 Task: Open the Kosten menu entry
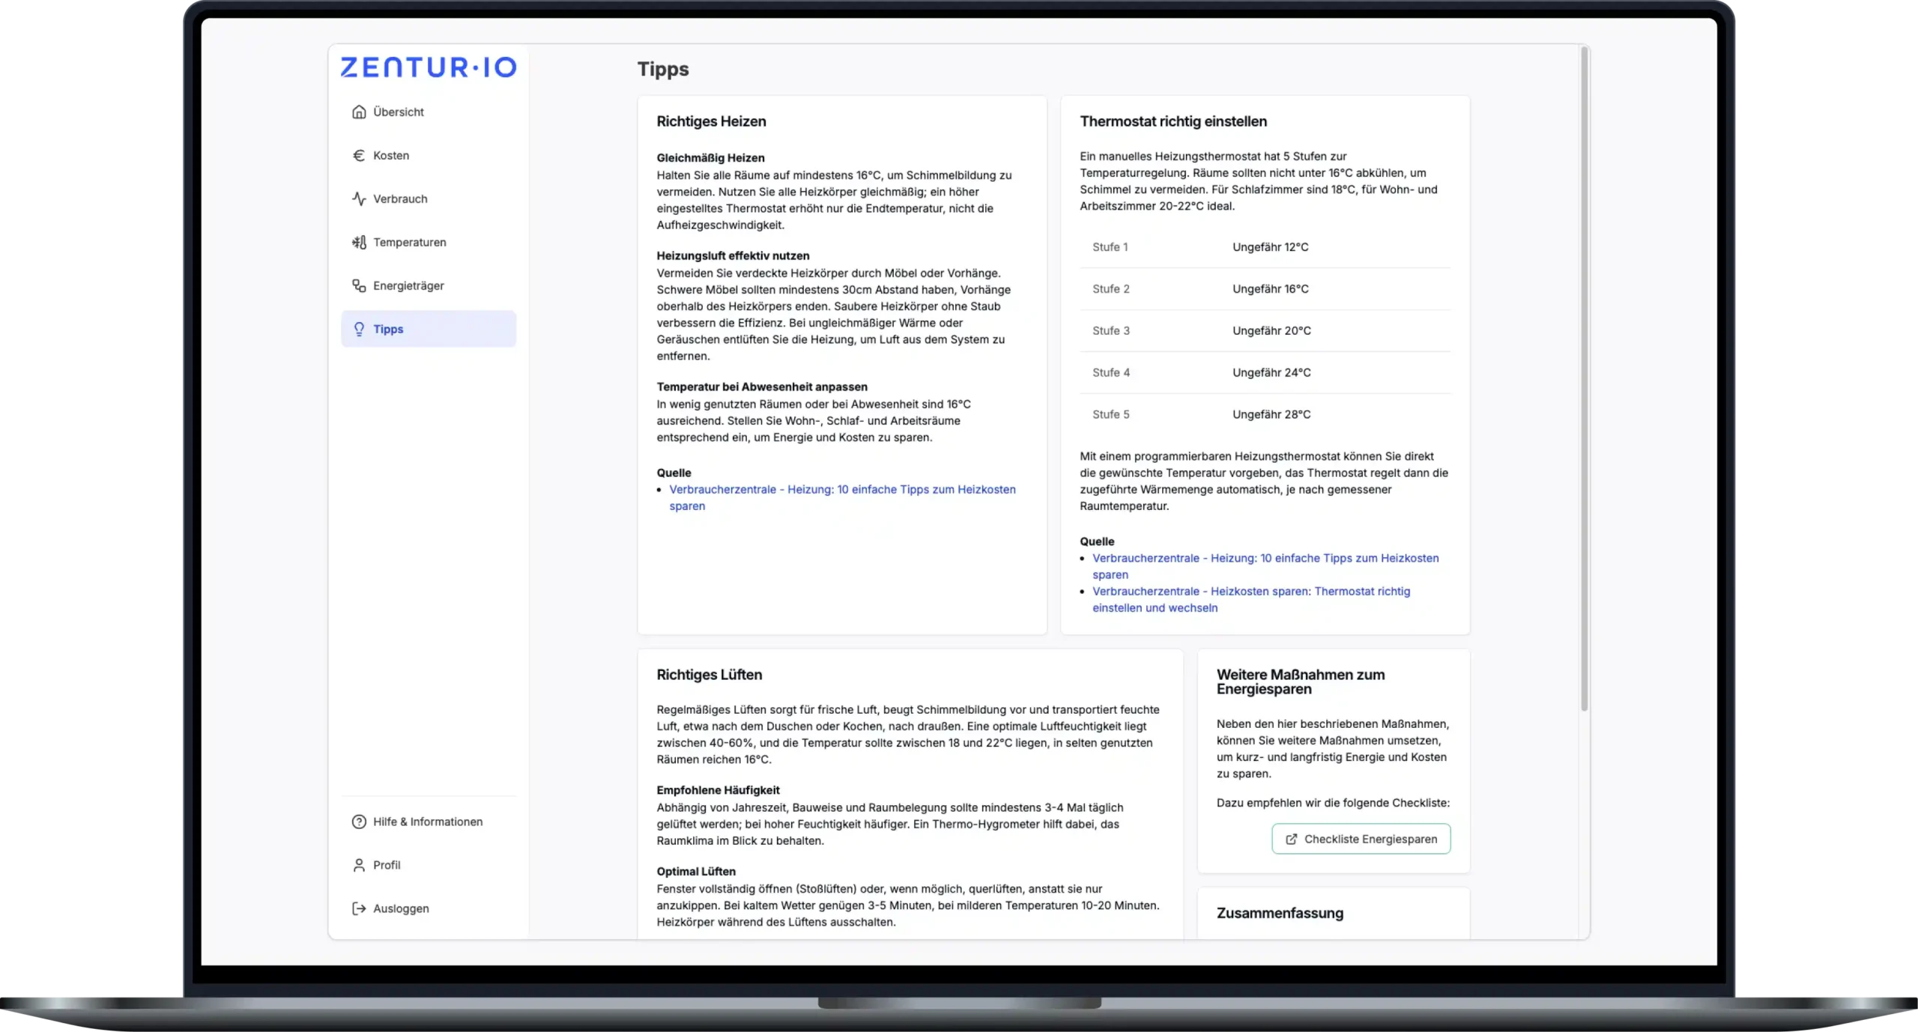point(391,156)
